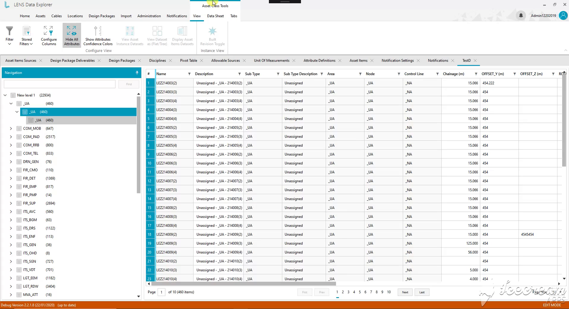Close the Pivot Table tab
This screenshot has height=309, width=569.
pyautogui.click(x=202, y=61)
